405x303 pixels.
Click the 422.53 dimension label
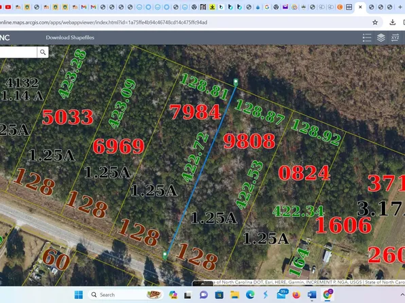(249, 185)
